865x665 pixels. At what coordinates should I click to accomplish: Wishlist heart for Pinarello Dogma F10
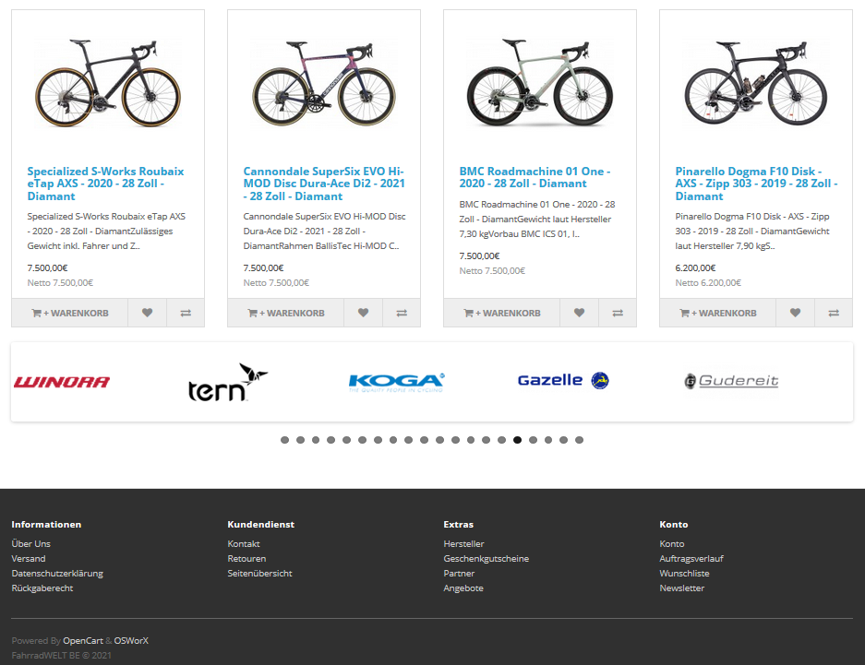point(795,313)
